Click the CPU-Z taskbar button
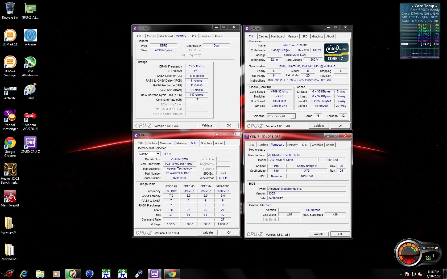This screenshot has height=279, width=447. point(155,274)
